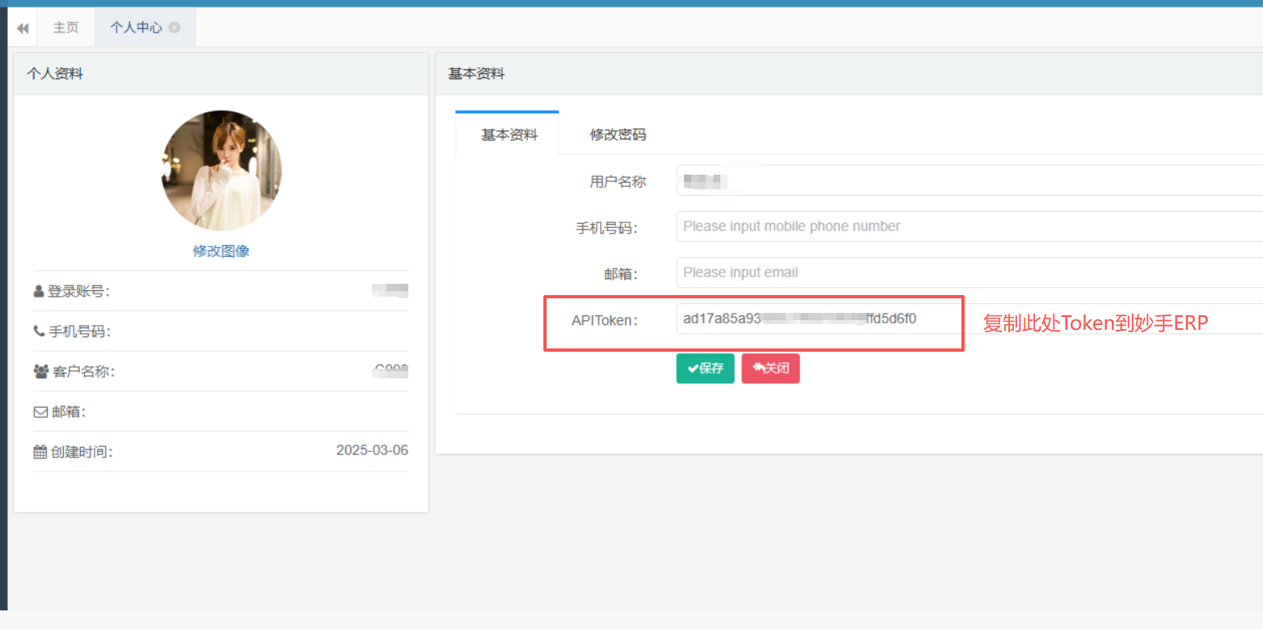Click the red 关闭 button
The height and width of the screenshot is (629, 1263).
click(771, 368)
